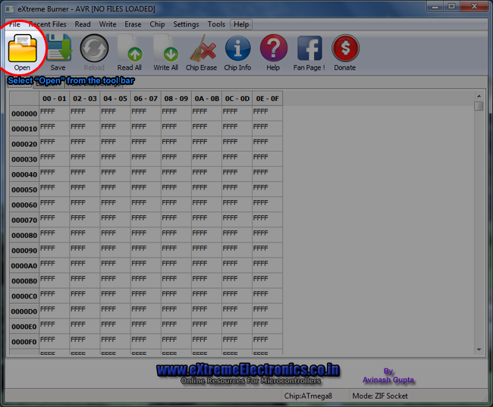Click the Avinash Gupta author credit
This screenshot has height=407, width=493.
coord(388,380)
